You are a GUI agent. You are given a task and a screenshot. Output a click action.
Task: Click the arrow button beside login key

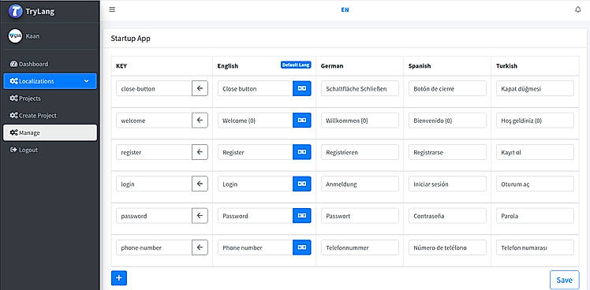(200, 184)
